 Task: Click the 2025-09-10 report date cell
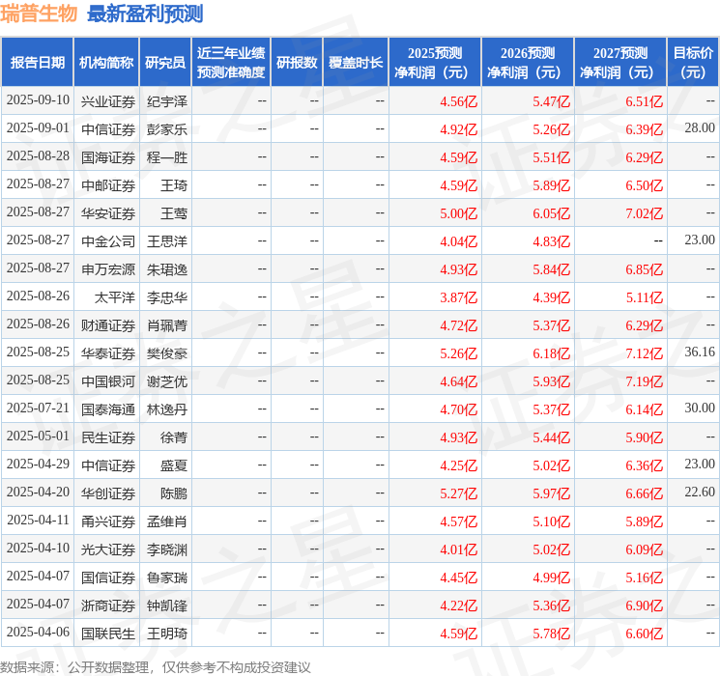pos(38,100)
